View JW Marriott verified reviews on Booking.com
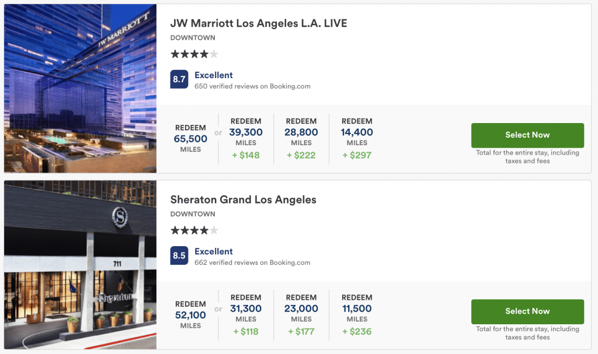This screenshot has width=598, height=354. (x=252, y=86)
